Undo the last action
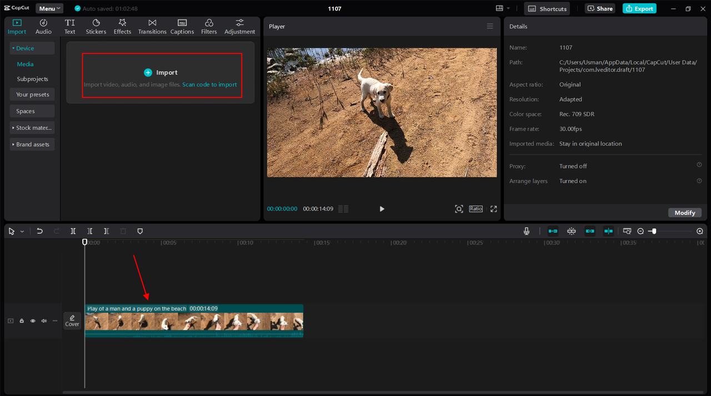 [x=39, y=231]
